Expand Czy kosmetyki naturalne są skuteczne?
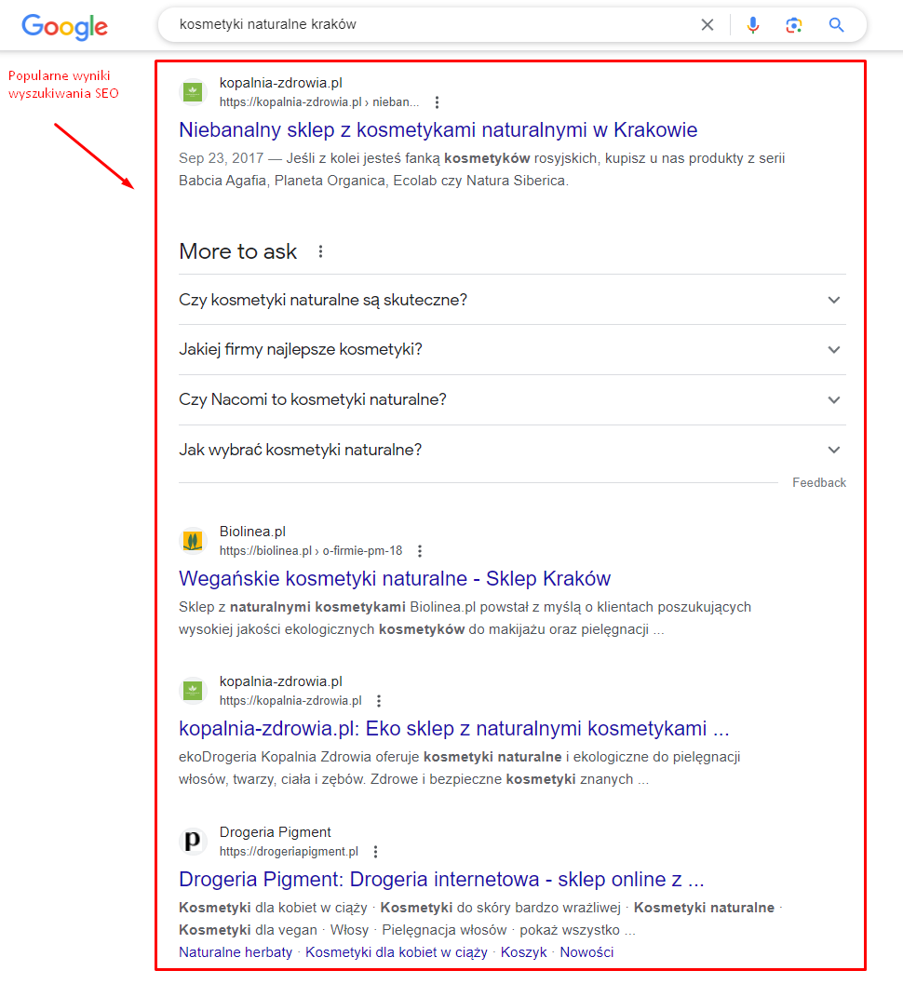The width and height of the screenshot is (903, 984). coord(512,300)
